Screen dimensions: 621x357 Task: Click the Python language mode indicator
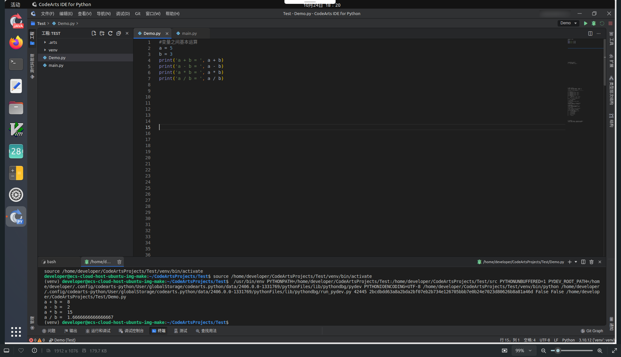(x=568, y=340)
